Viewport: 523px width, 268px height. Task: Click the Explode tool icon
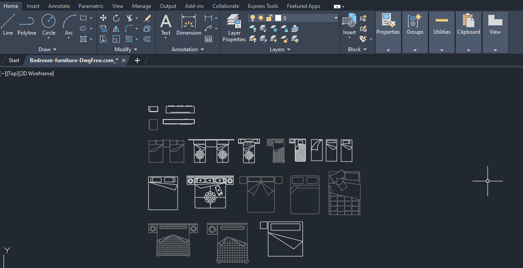147,28
